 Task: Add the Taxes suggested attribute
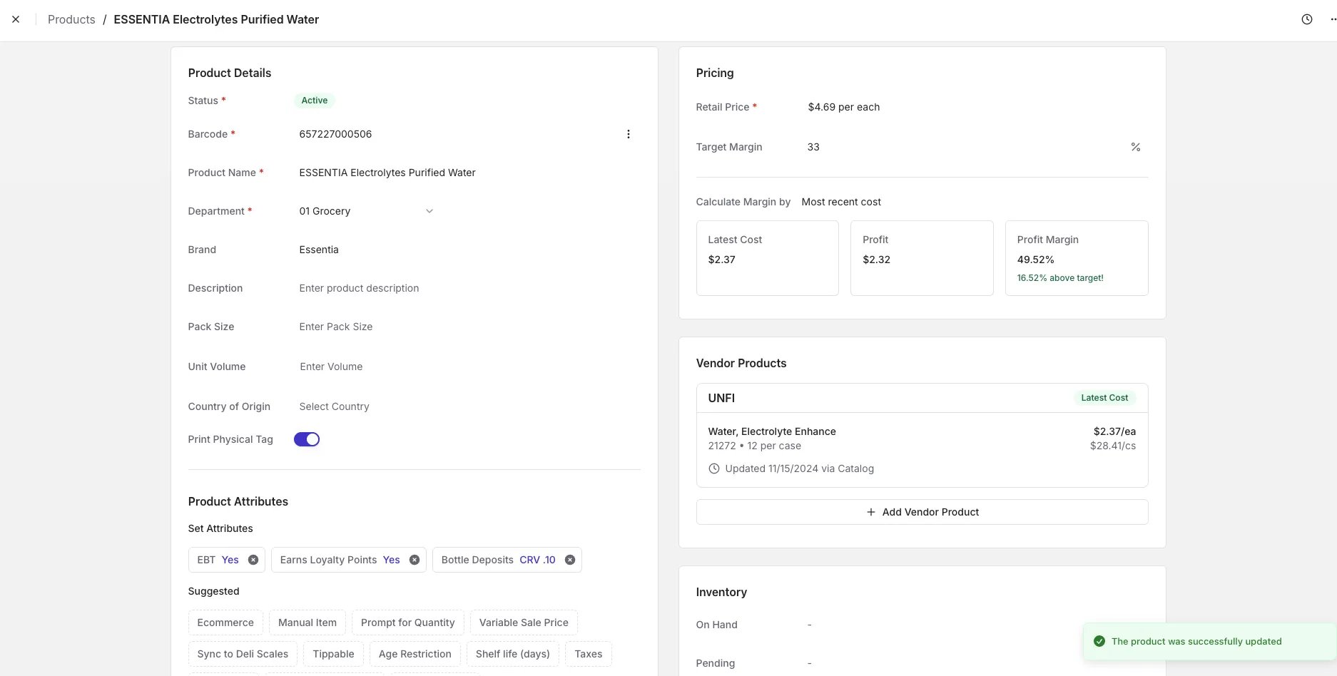[x=588, y=654]
